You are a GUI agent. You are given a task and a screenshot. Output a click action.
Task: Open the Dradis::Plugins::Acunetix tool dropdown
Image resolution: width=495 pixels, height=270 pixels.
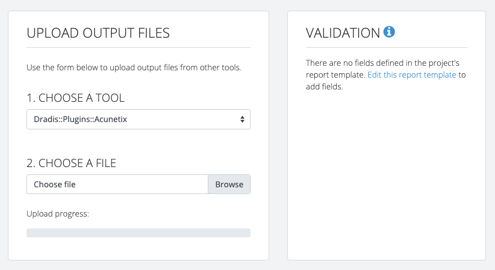139,119
